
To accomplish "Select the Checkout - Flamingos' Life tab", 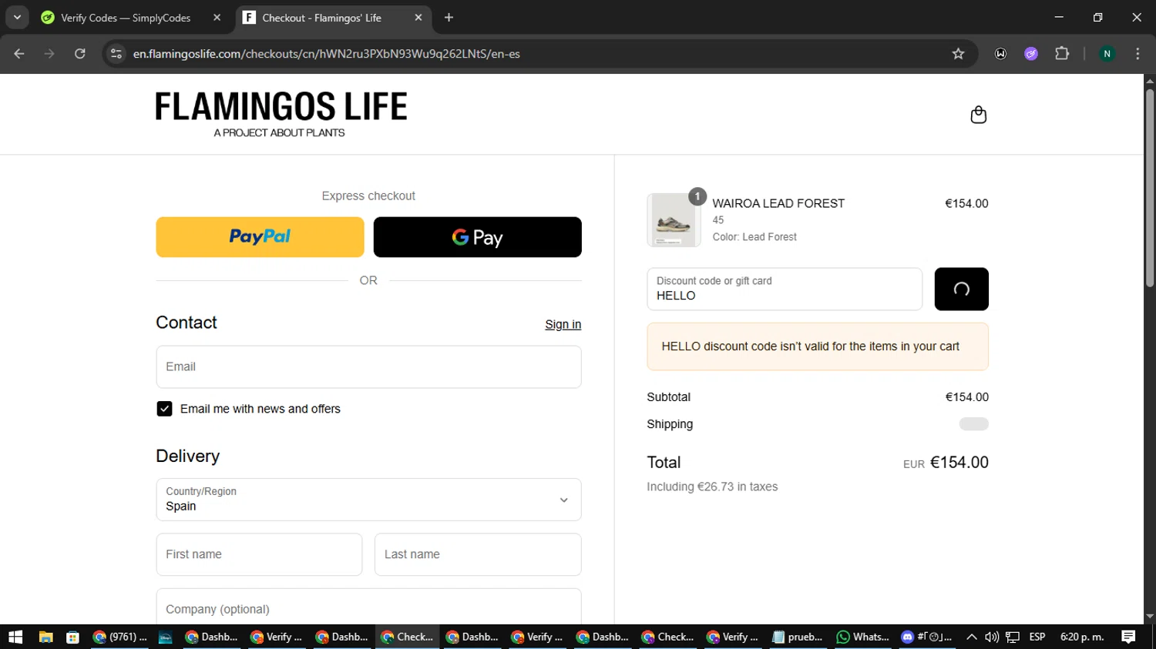I will coord(321,18).
